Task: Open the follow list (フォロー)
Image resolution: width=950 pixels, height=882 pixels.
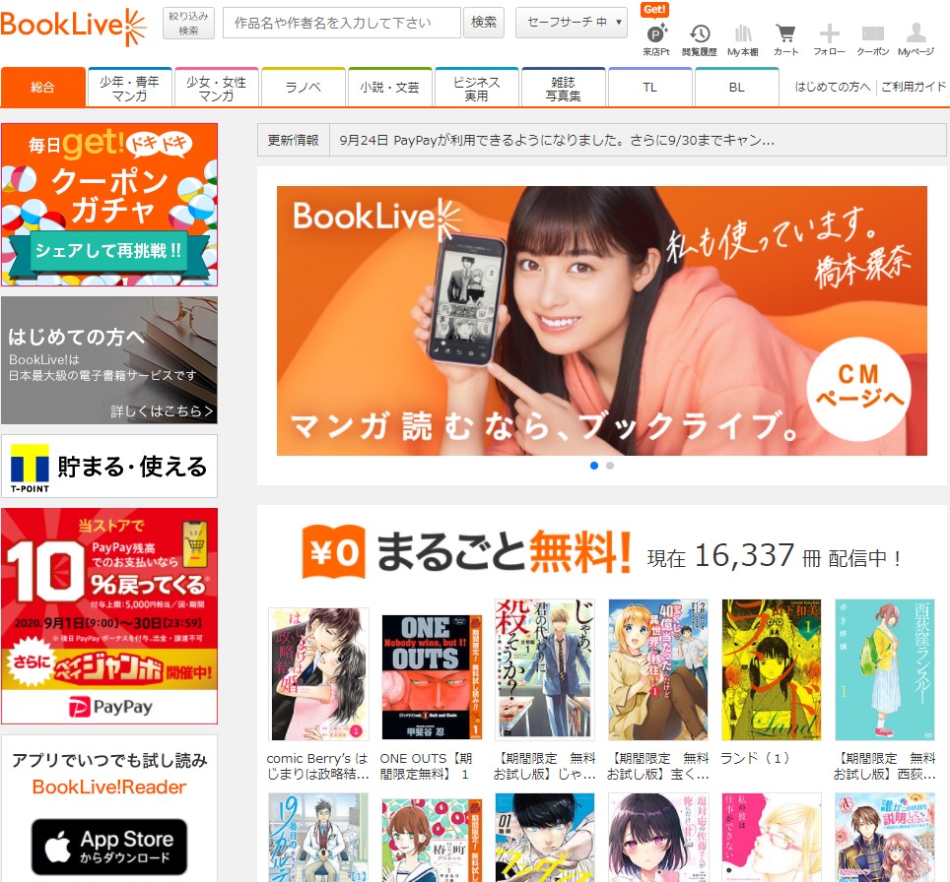Action: tap(827, 31)
